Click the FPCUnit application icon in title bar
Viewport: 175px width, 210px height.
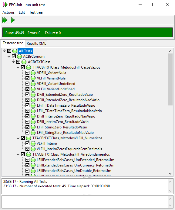point(5,5)
